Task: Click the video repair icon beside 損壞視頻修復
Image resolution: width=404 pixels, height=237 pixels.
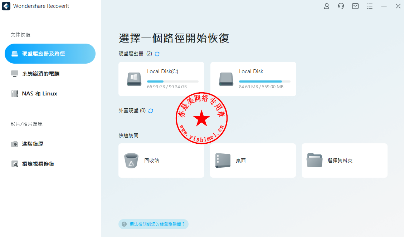Action: tap(15, 164)
